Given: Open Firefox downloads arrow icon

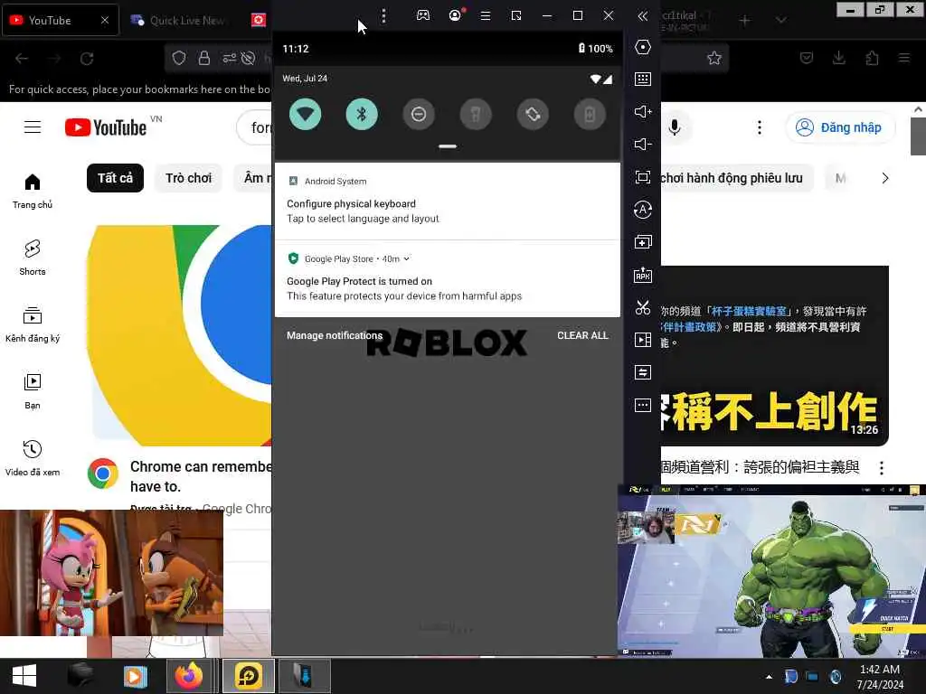Looking at the screenshot, I should tap(838, 58).
